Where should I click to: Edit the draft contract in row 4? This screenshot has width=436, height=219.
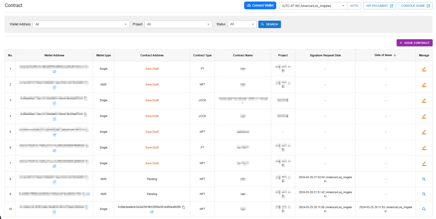(x=424, y=116)
